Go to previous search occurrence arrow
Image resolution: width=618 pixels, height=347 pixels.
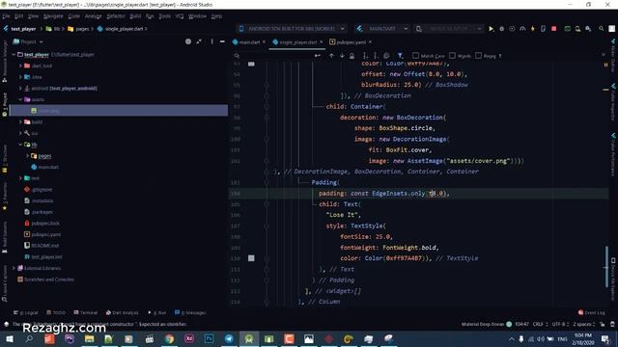click(x=331, y=56)
